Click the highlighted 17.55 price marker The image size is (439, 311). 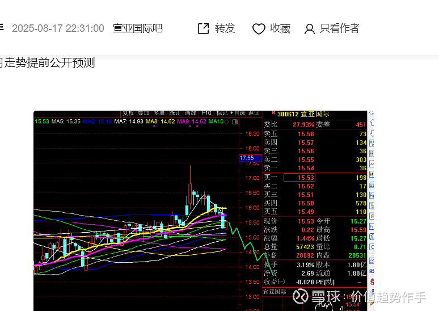pyautogui.click(x=250, y=158)
